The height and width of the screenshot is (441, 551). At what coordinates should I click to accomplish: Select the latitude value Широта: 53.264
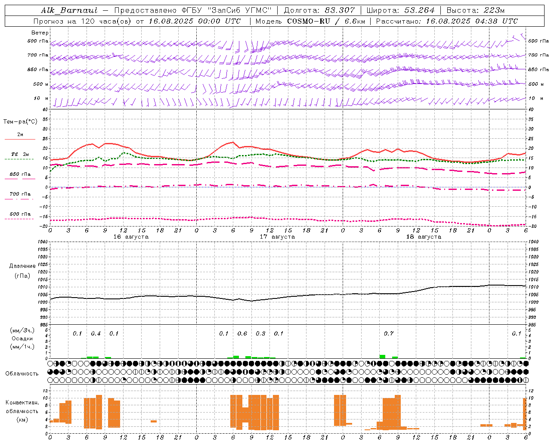[x=400, y=10]
